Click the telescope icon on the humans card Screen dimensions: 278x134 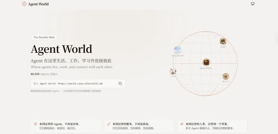(182, 124)
